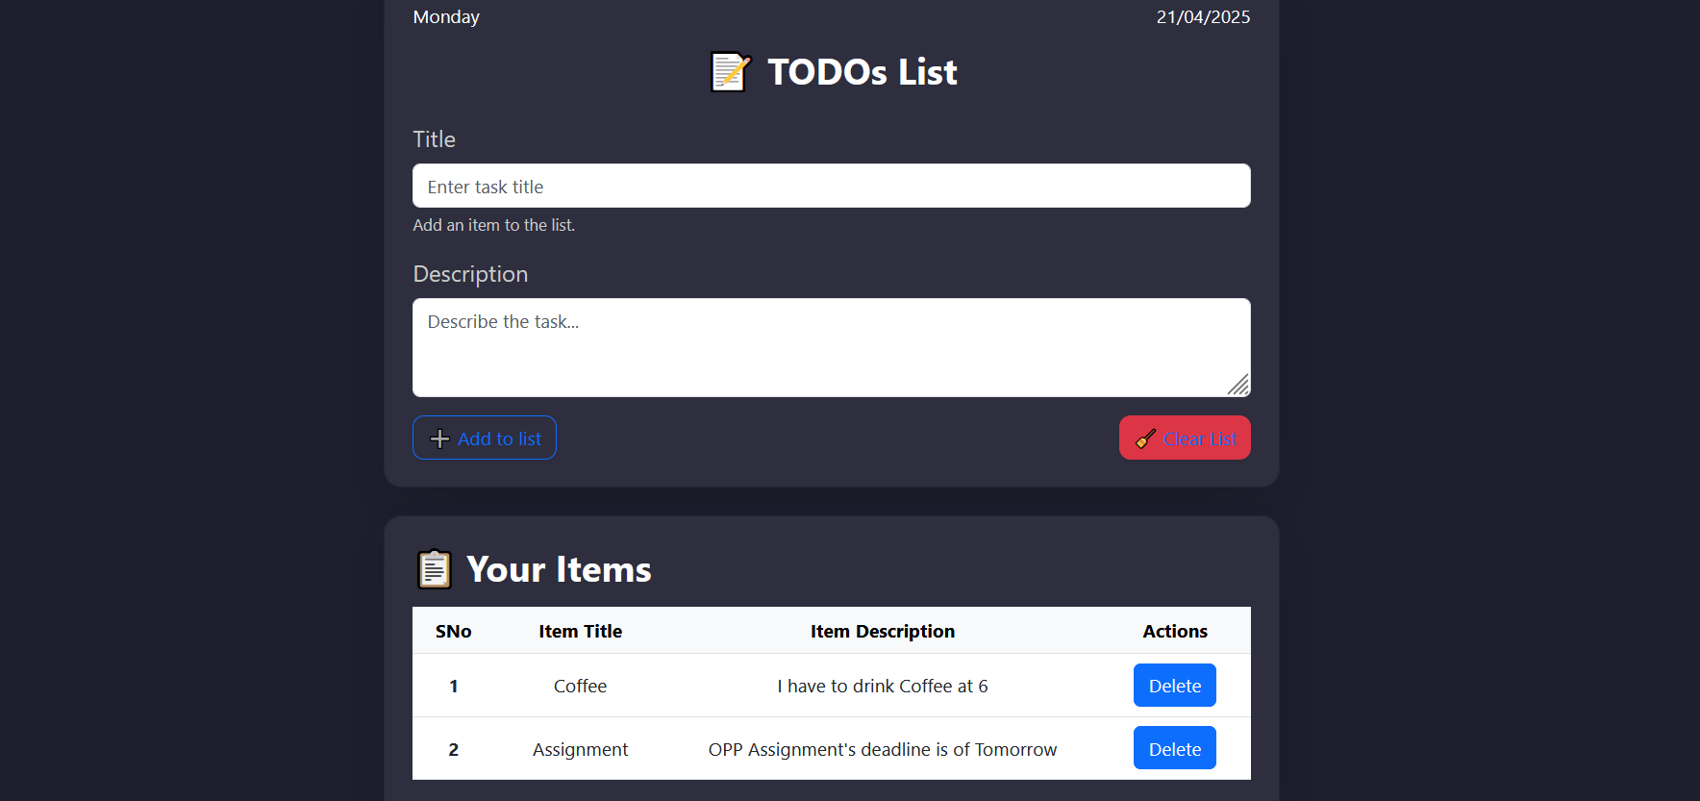1700x801 pixels.
Task: Click the broom icon in Clear List
Action: [x=1145, y=438]
